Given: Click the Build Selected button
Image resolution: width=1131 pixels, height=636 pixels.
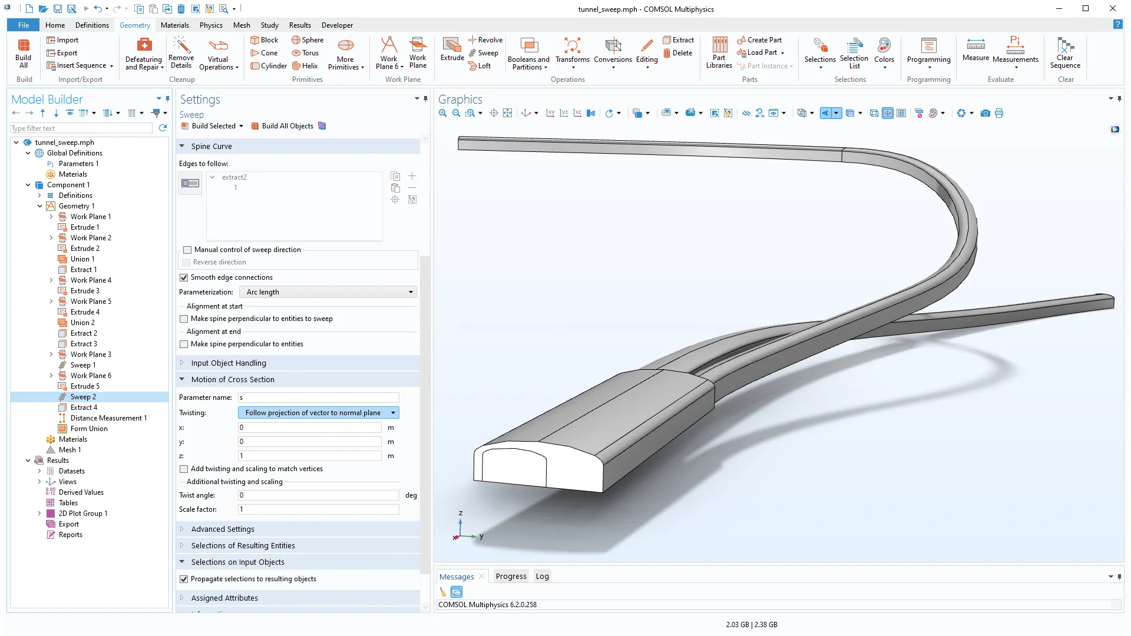Looking at the screenshot, I should (209, 126).
